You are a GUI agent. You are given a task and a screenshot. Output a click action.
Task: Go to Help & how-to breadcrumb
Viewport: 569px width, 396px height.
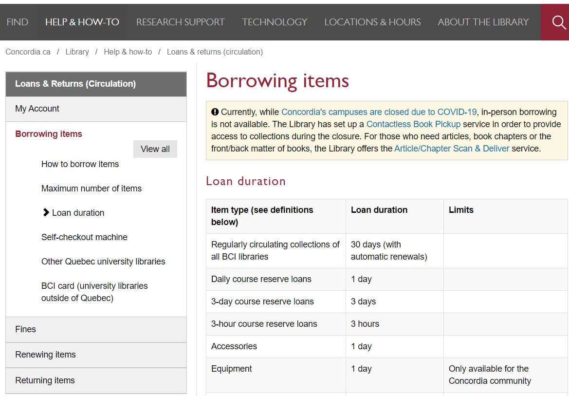click(x=128, y=52)
